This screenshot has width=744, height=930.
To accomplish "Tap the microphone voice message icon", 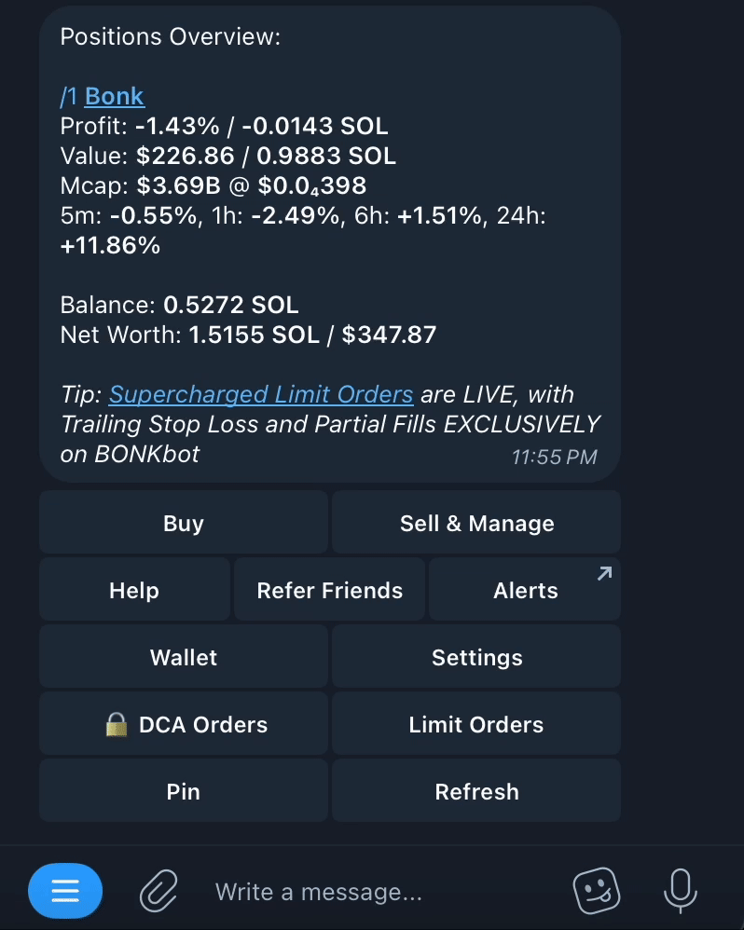I will (x=680, y=892).
